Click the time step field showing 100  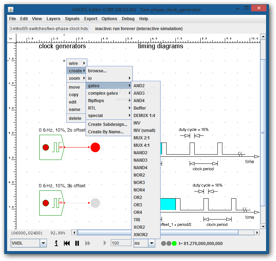click(x=121, y=243)
